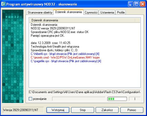Switch to the Czynności tab

click(91, 12)
